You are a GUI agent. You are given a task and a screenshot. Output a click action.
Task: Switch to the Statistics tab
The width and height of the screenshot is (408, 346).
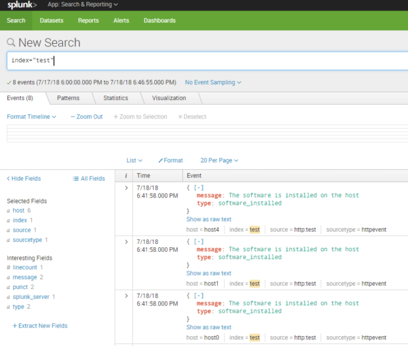tap(116, 98)
